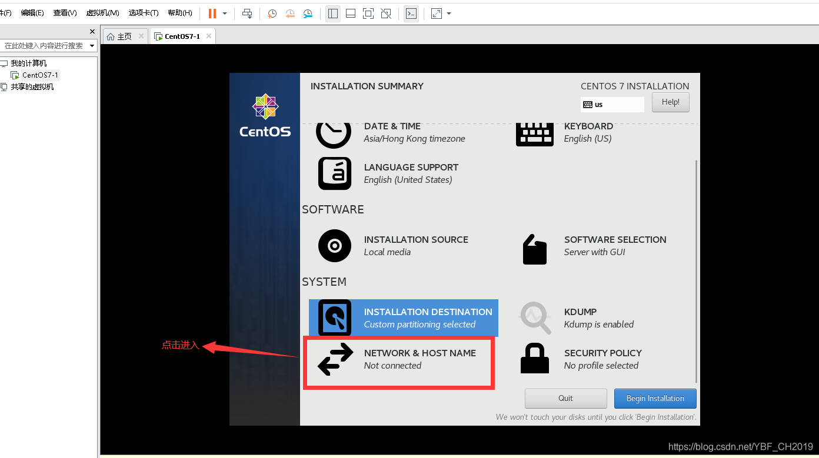Open the Language Support icon
The height and width of the screenshot is (458, 819).
335,173
